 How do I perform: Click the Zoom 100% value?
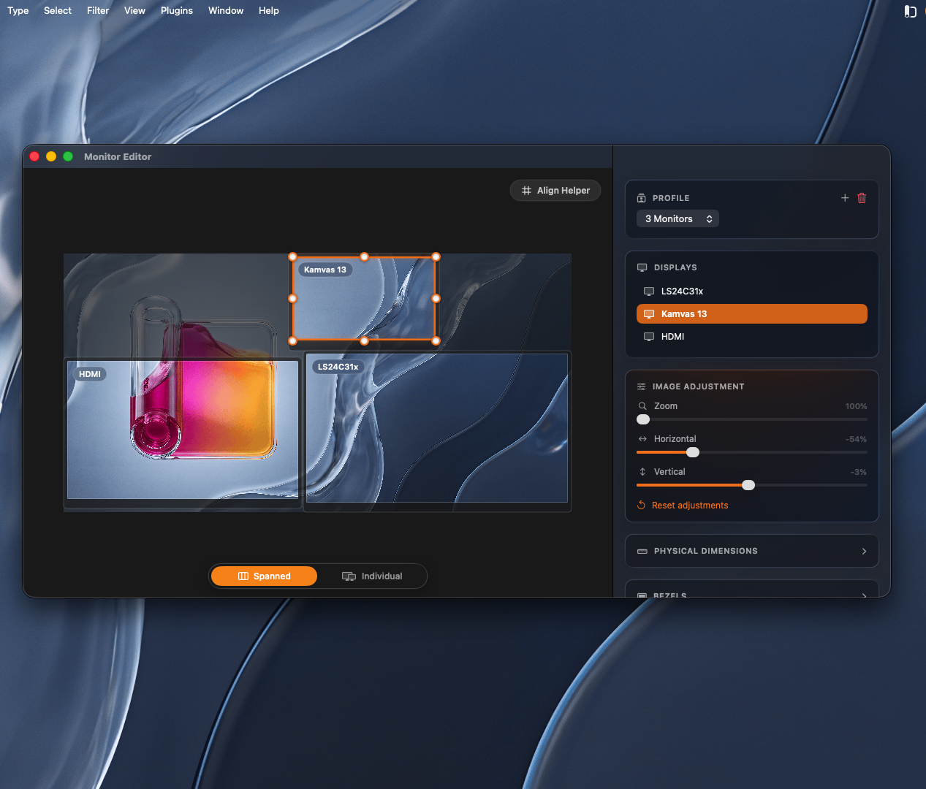point(856,406)
